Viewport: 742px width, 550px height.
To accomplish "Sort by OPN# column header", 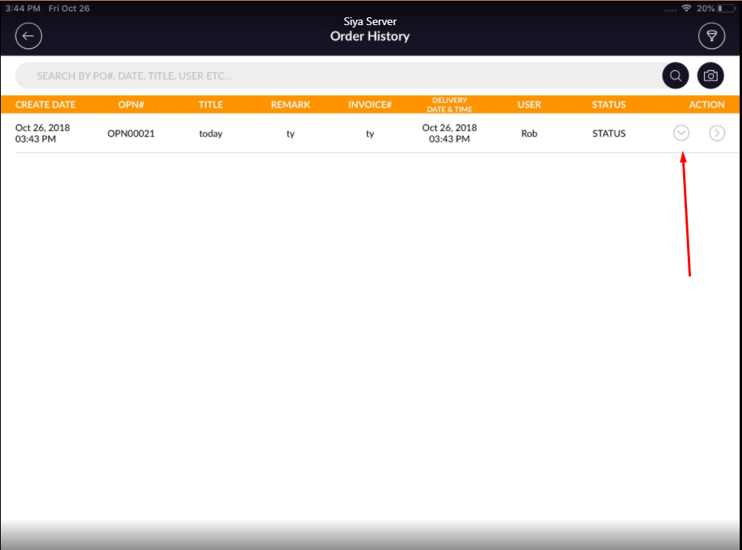I will click(131, 104).
